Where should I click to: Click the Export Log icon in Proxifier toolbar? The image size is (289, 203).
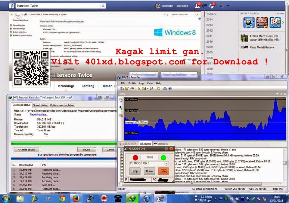click(158, 89)
